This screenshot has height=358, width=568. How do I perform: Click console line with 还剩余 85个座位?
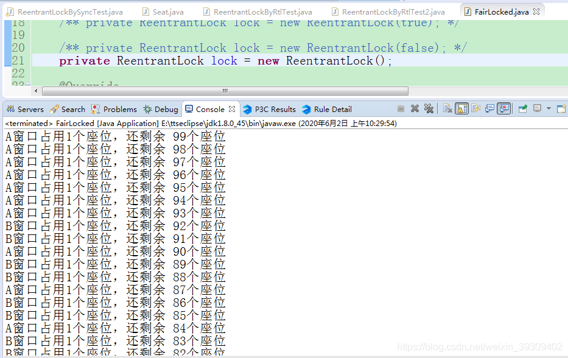coord(116,315)
